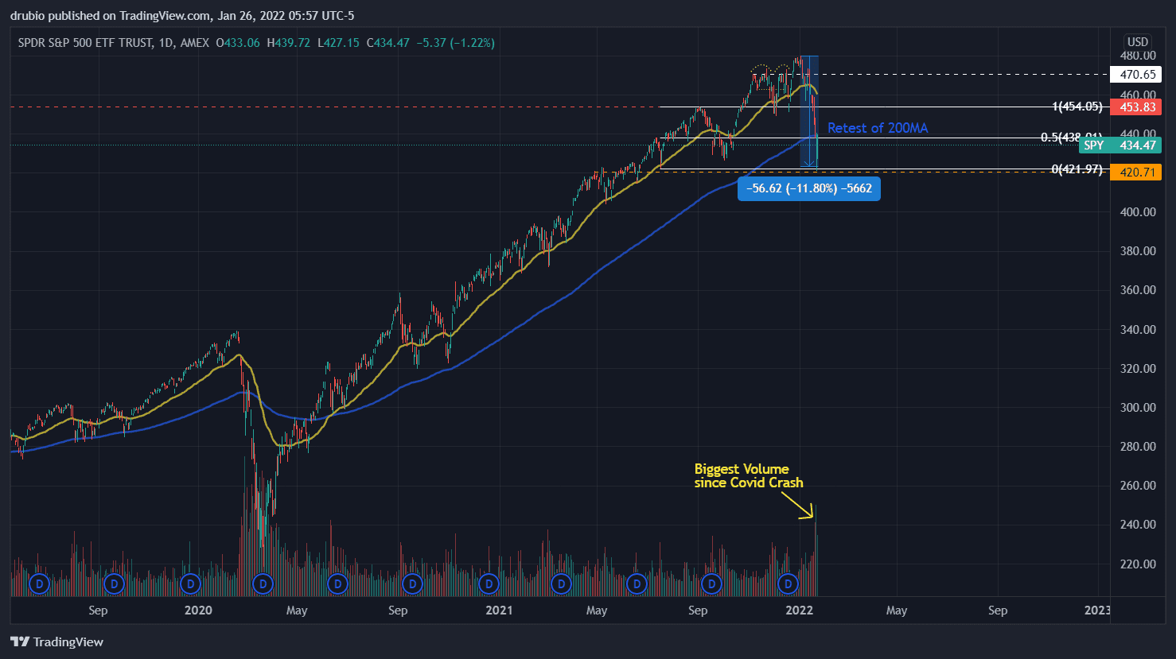Select the 1(454.05) Fibonacci level label
The height and width of the screenshot is (659, 1176).
(x=1077, y=107)
